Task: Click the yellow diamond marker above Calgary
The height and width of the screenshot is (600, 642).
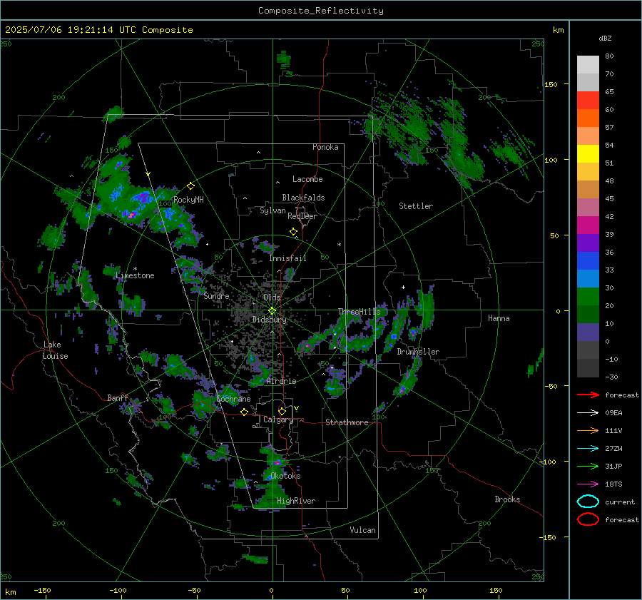Action: [282, 411]
